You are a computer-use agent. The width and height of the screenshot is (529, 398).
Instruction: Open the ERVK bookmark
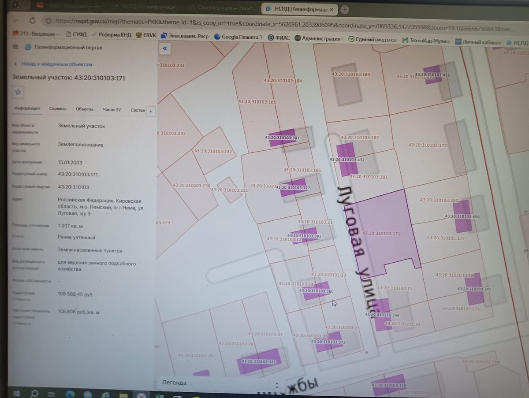tap(145, 35)
